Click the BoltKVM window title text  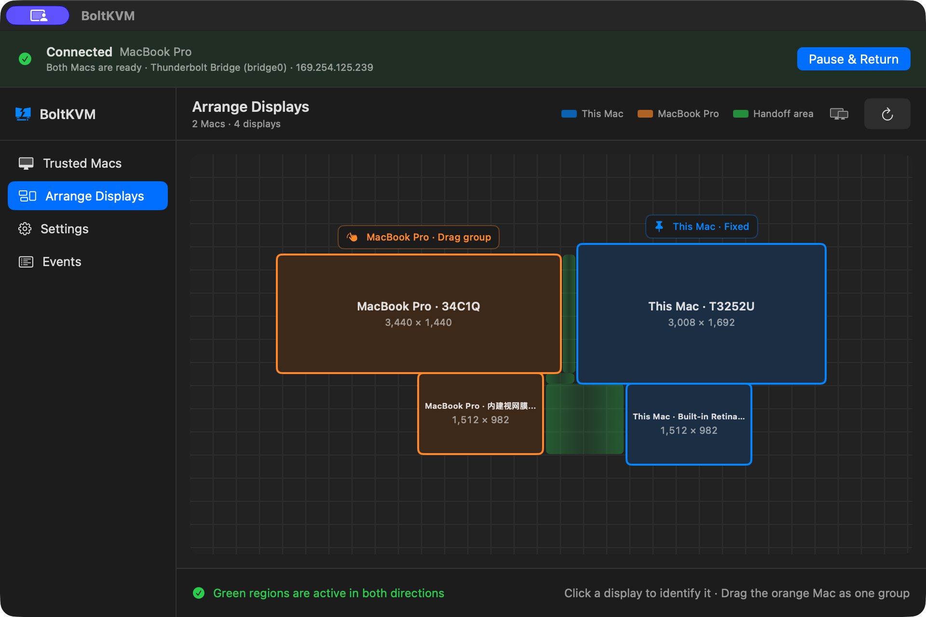tap(108, 16)
